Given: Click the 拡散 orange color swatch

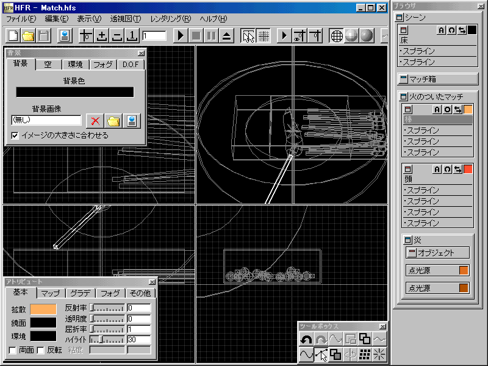Looking at the screenshot, I should pos(43,309).
